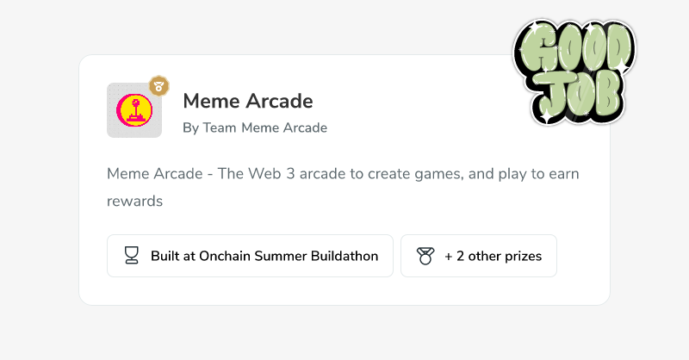Click the word rewards in the description

134,202
